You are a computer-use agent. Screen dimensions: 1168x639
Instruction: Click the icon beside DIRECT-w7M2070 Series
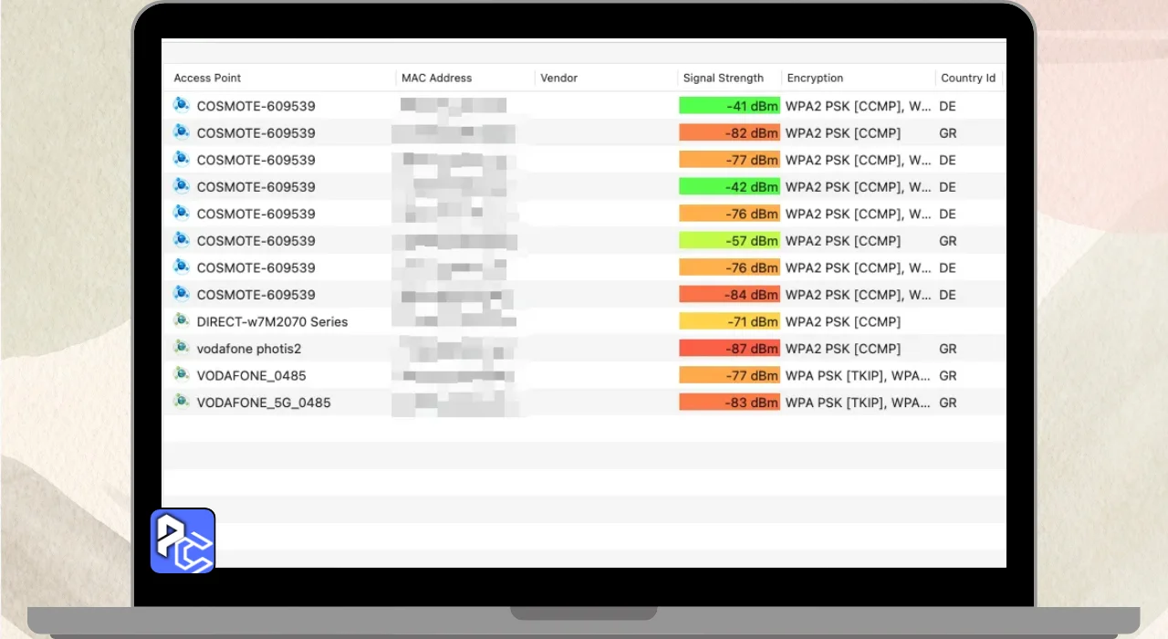pyautogui.click(x=181, y=320)
